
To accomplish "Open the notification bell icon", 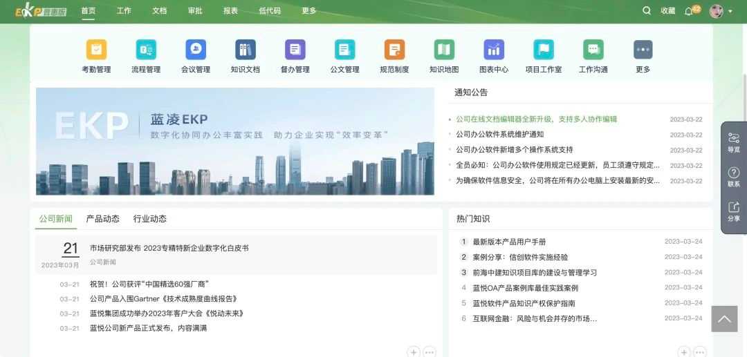I will coord(688,12).
